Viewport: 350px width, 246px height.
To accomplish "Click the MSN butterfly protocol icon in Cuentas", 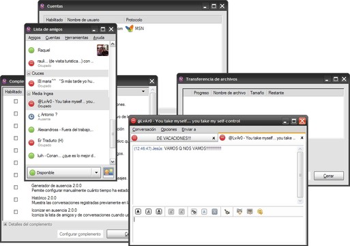I will [130, 29].
